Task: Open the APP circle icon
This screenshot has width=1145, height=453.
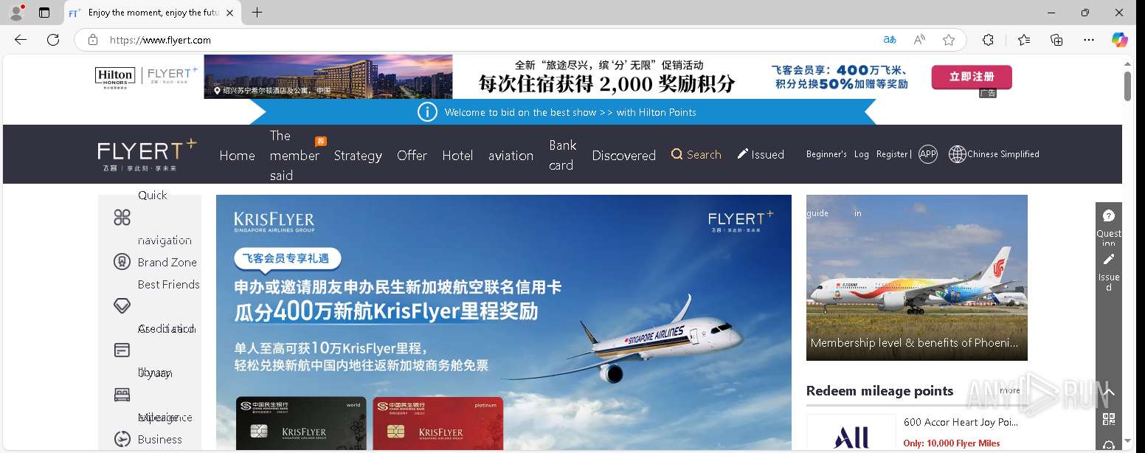Action: tap(928, 154)
